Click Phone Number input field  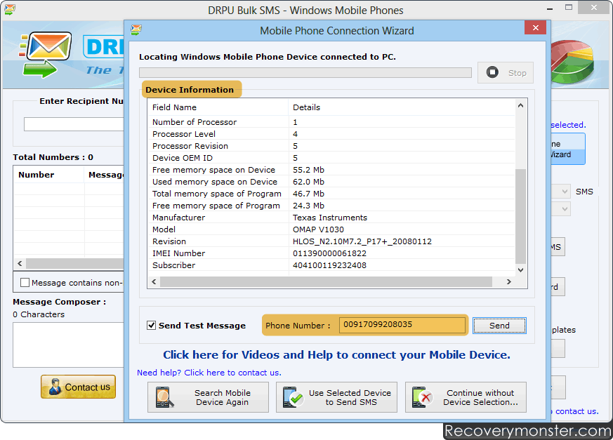[x=402, y=325]
